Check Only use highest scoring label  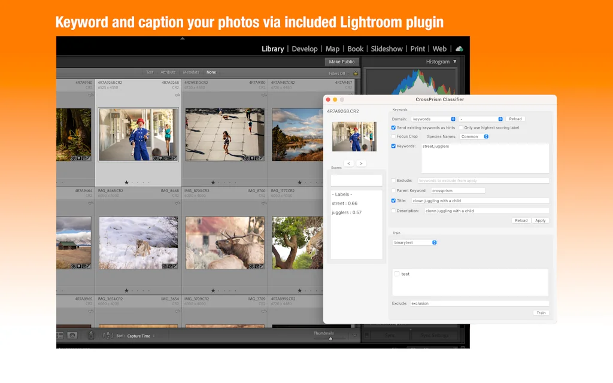pyautogui.click(x=461, y=127)
